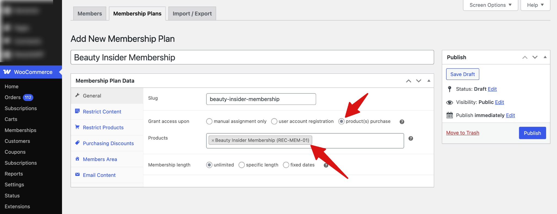The image size is (557, 214).
Task: Open the Restrict Products section
Action: pyautogui.click(x=107, y=127)
